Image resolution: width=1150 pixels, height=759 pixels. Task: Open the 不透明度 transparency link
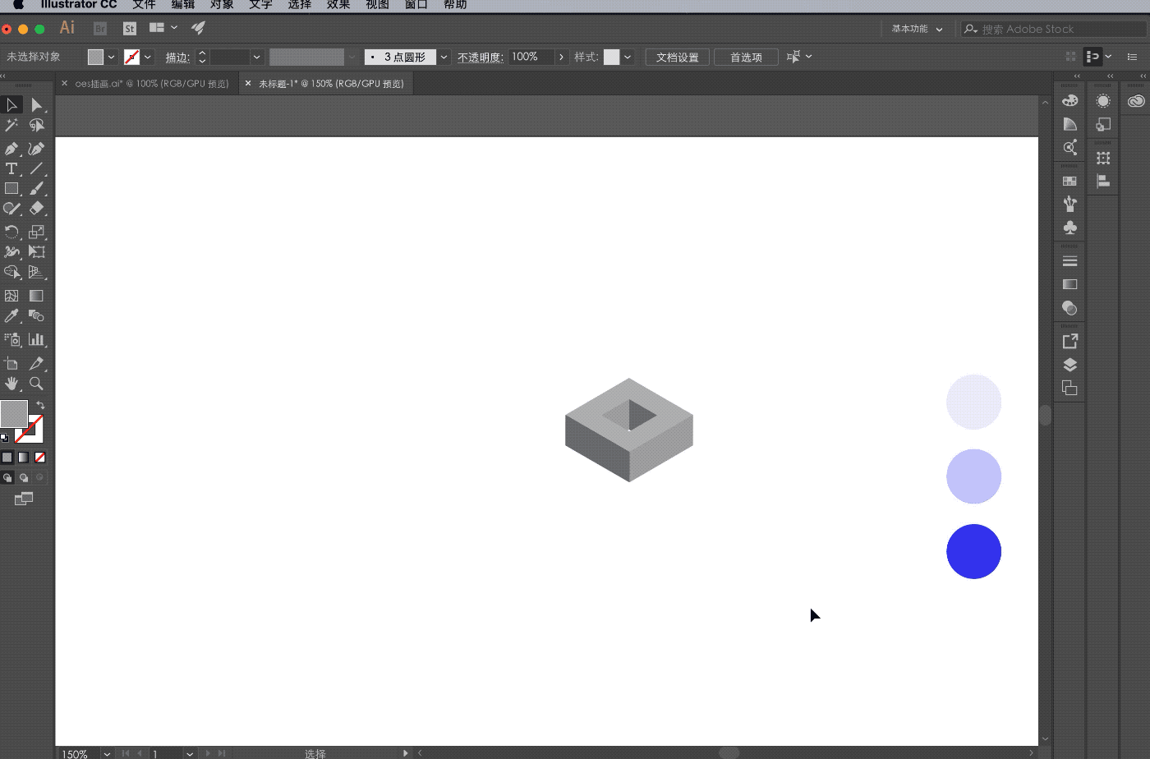pos(480,57)
